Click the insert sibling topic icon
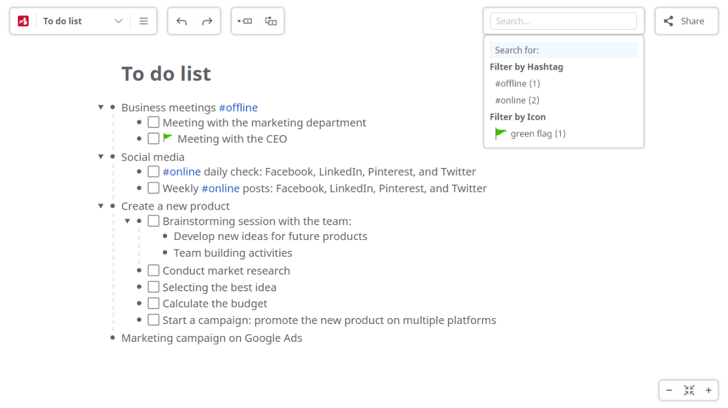The width and height of the screenshot is (728, 408). tap(244, 20)
